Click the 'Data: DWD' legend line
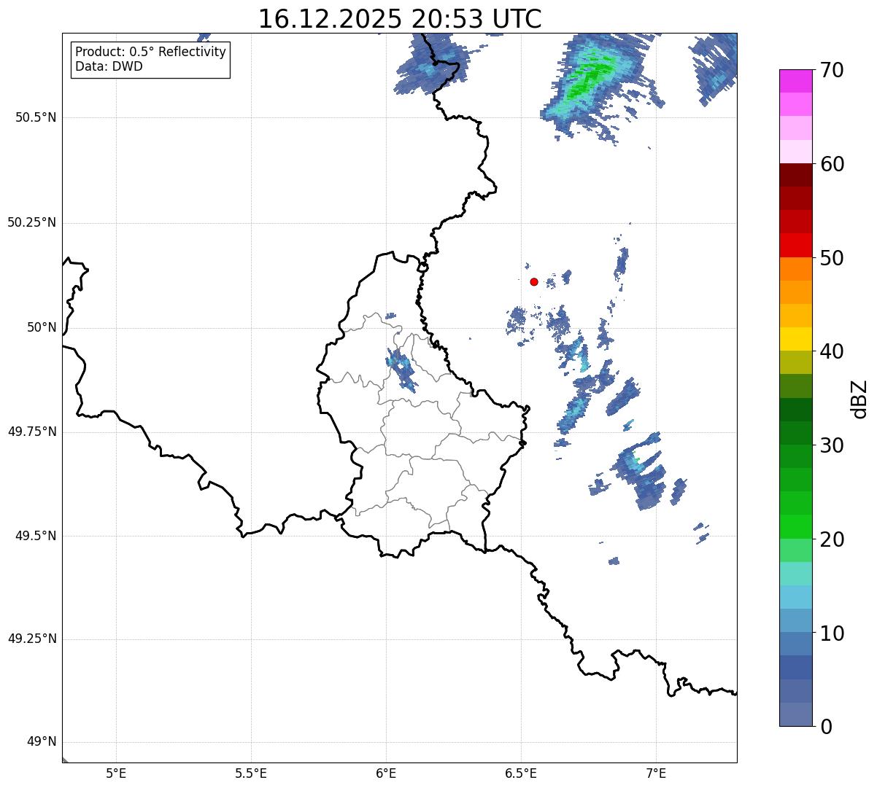 [x=109, y=66]
